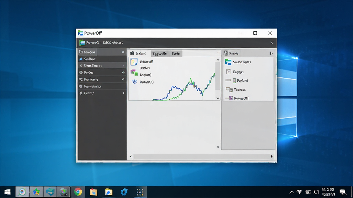This screenshot has height=198, width=353.
Task: Open the Windows Start menu
Action: tap(8, 192)
